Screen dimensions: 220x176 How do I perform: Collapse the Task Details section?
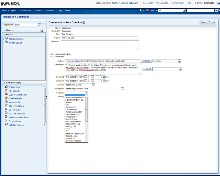[51, 56]
